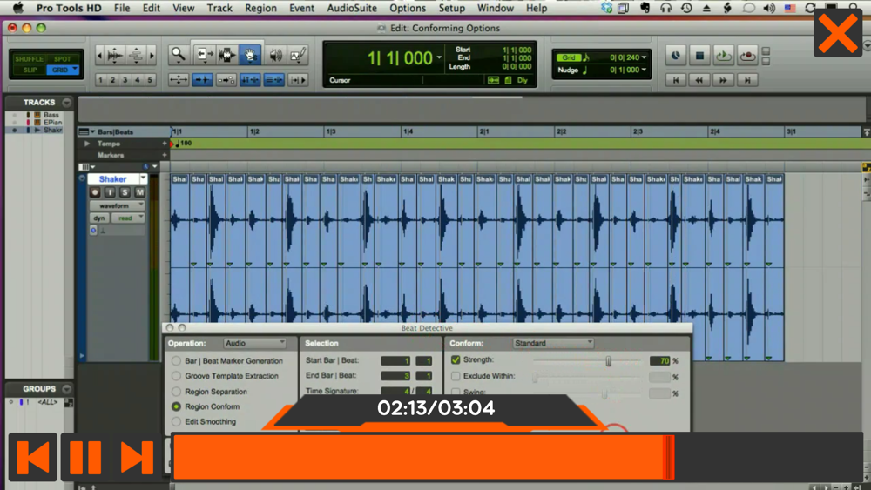This screenshot has width=871, height=490.
Task: Select the Zoomer magnifier tool
Action: pos(178,54)
